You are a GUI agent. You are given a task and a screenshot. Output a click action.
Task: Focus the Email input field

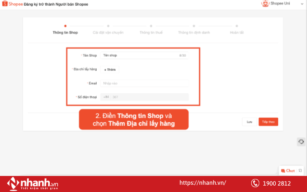coord(144,83)
